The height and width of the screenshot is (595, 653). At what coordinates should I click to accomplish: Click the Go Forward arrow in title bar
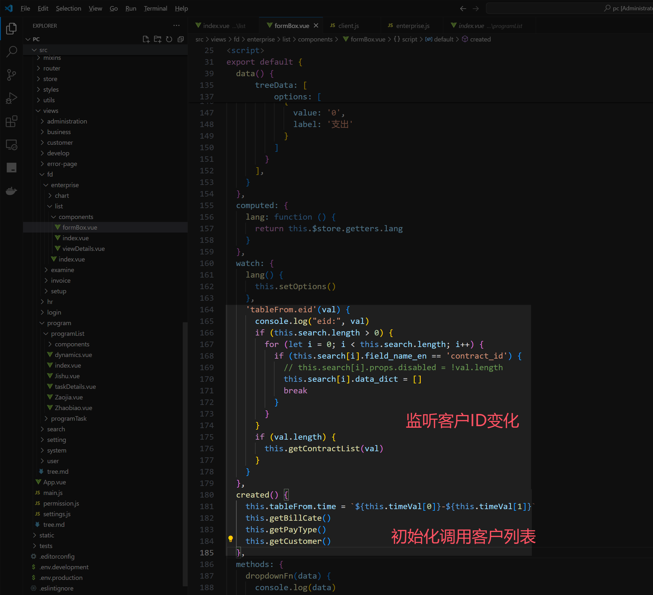[x=475, y=8]
